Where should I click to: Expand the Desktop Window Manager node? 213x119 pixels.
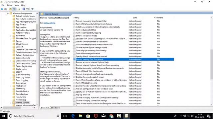point(11,61)
